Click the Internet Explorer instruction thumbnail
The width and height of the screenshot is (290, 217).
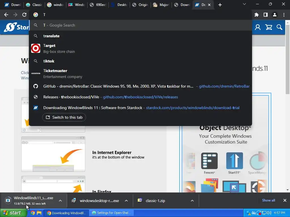coord(53,154)
